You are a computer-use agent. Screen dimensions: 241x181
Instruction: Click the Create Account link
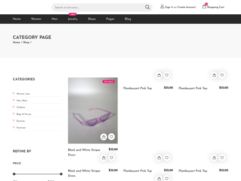(x=187, y=7)
